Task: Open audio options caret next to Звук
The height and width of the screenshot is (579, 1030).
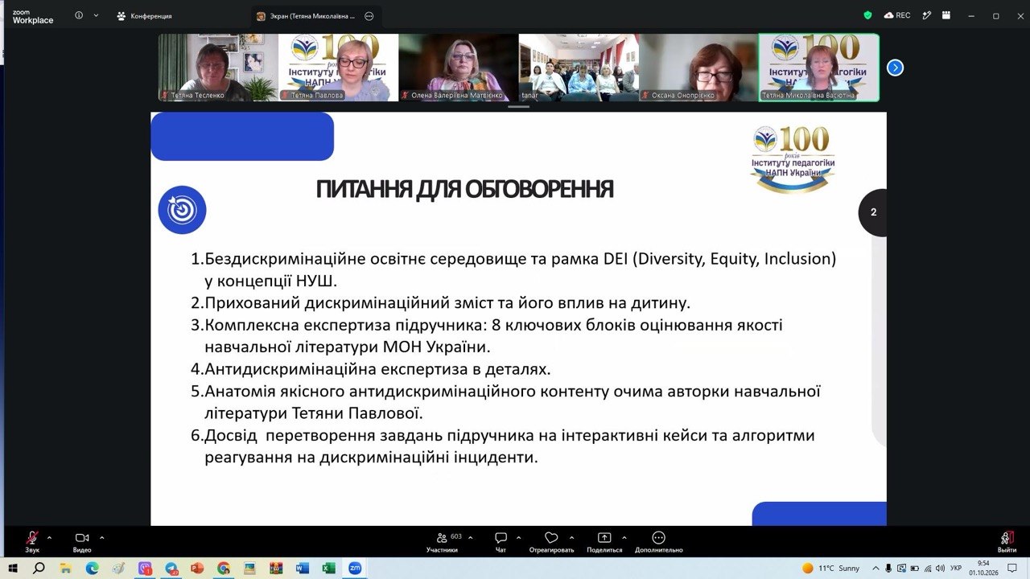Action: click(49, 537)
